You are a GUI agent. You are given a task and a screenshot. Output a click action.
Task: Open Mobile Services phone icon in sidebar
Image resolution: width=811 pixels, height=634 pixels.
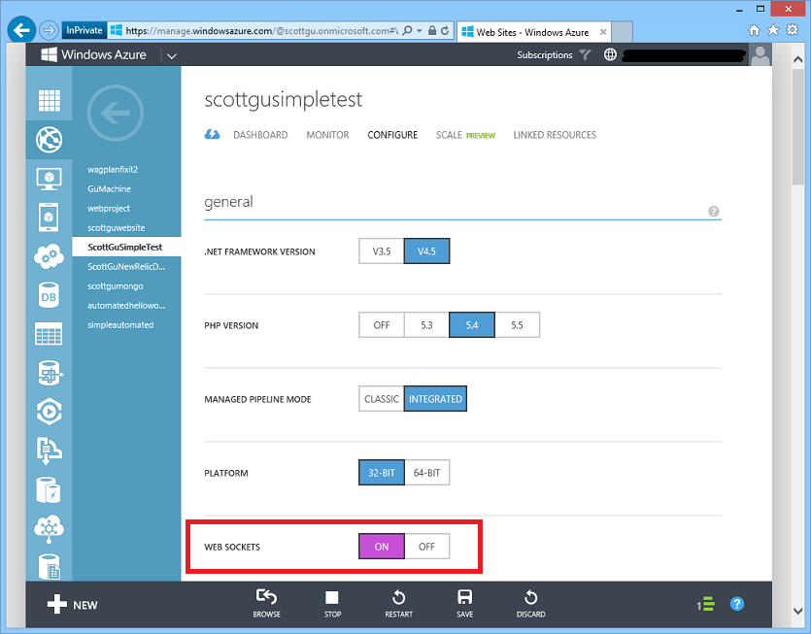pos(49,217)
